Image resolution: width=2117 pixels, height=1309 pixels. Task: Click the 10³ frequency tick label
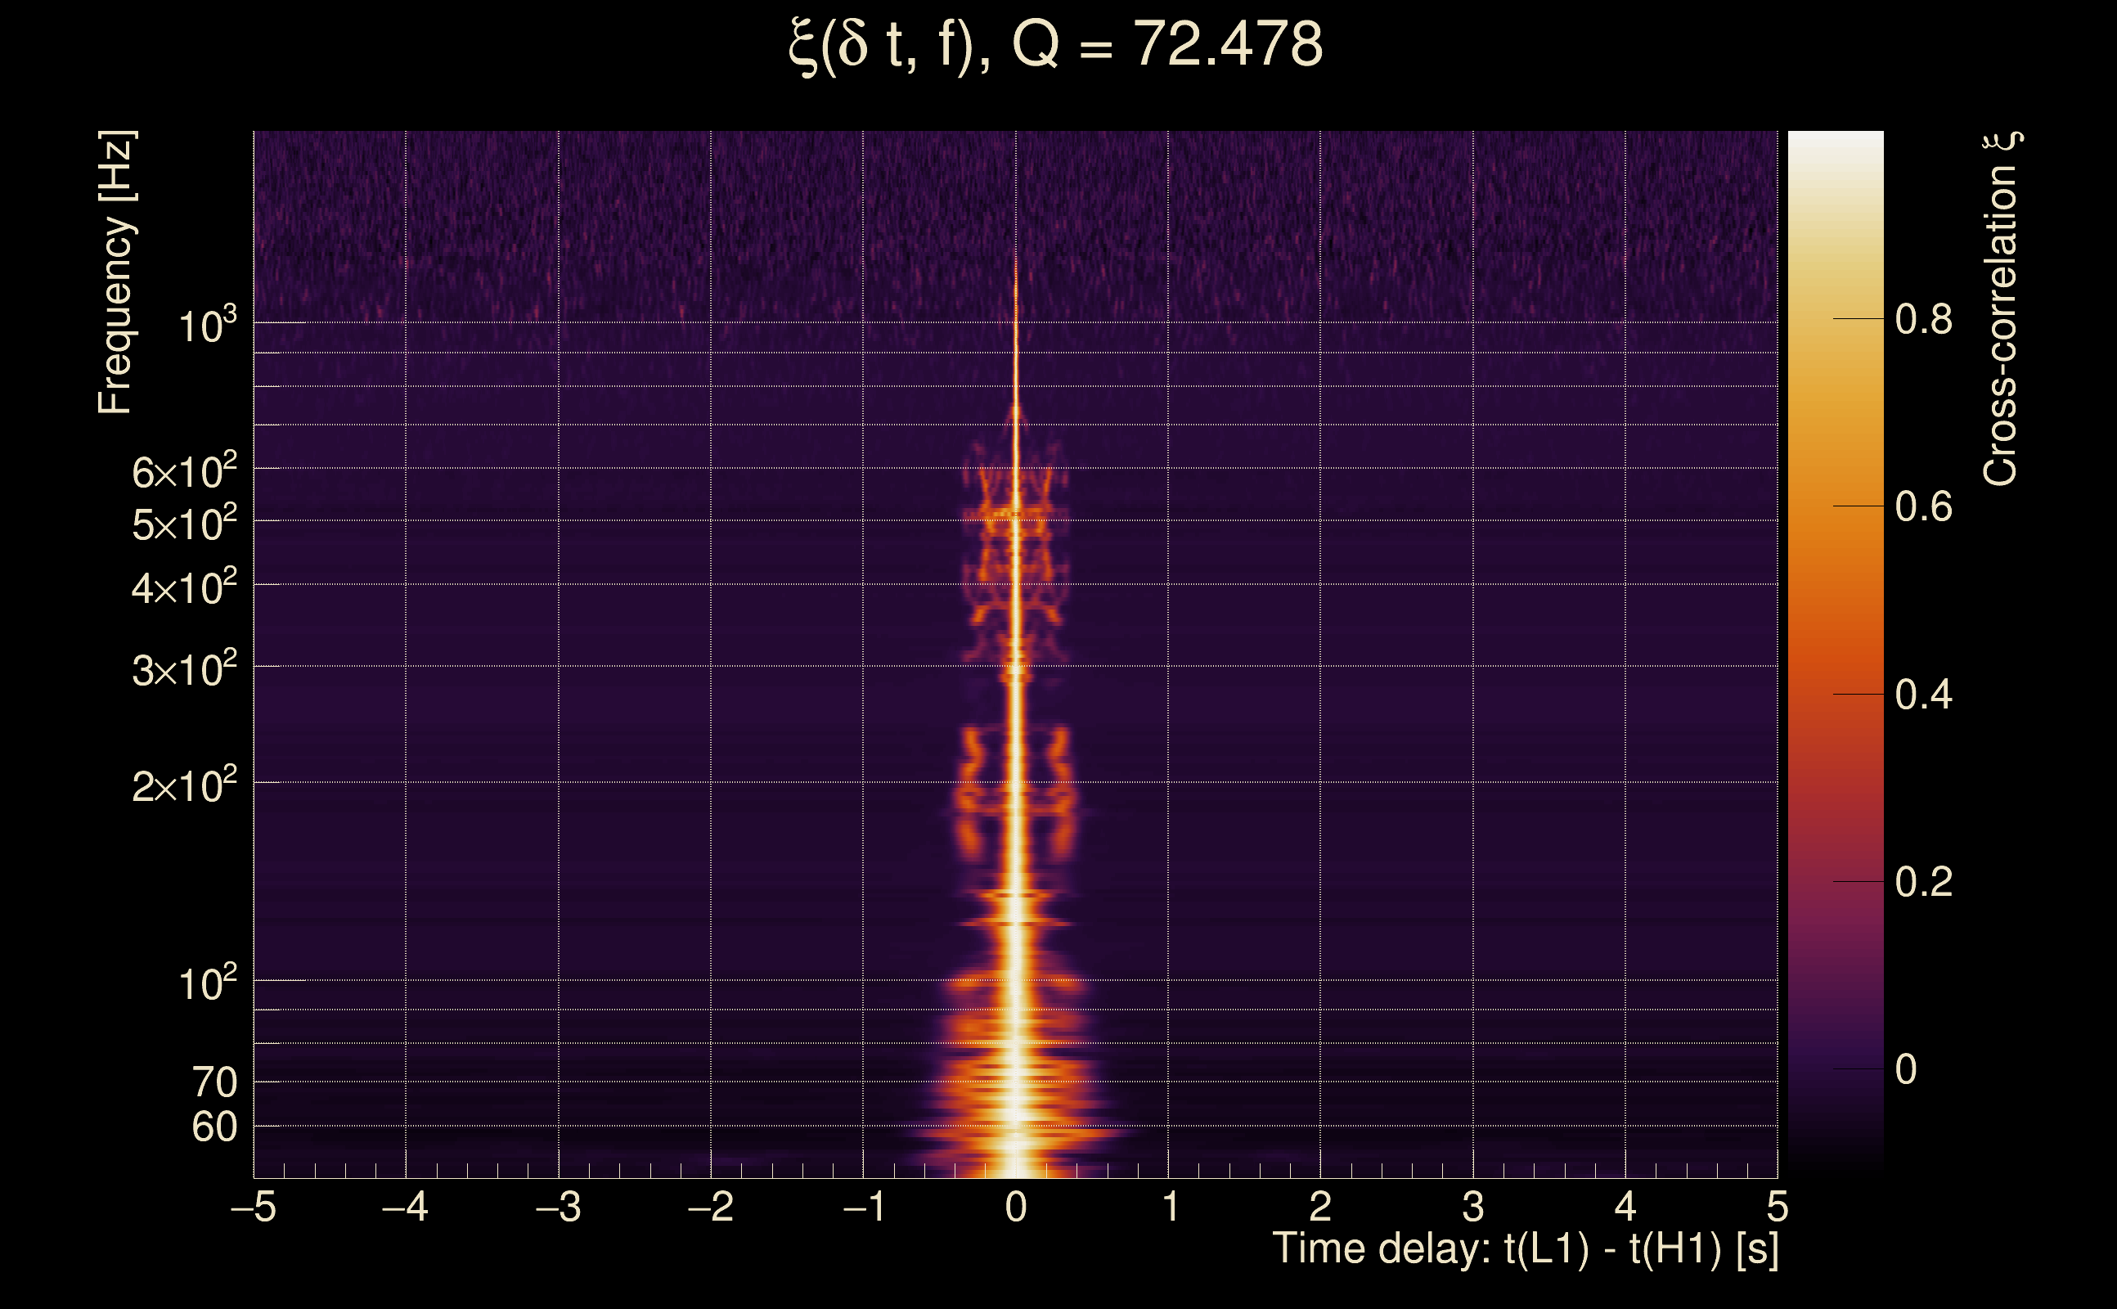point(207,326)
